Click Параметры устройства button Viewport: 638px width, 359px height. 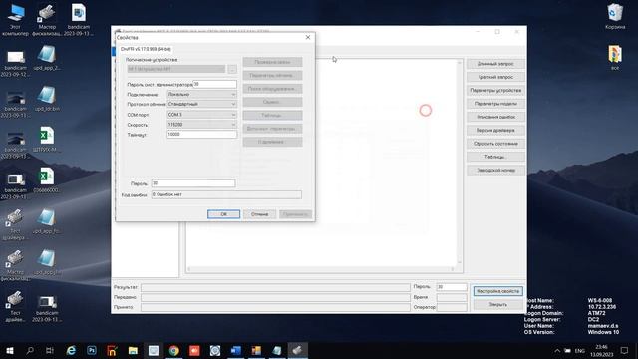(495, 90)
